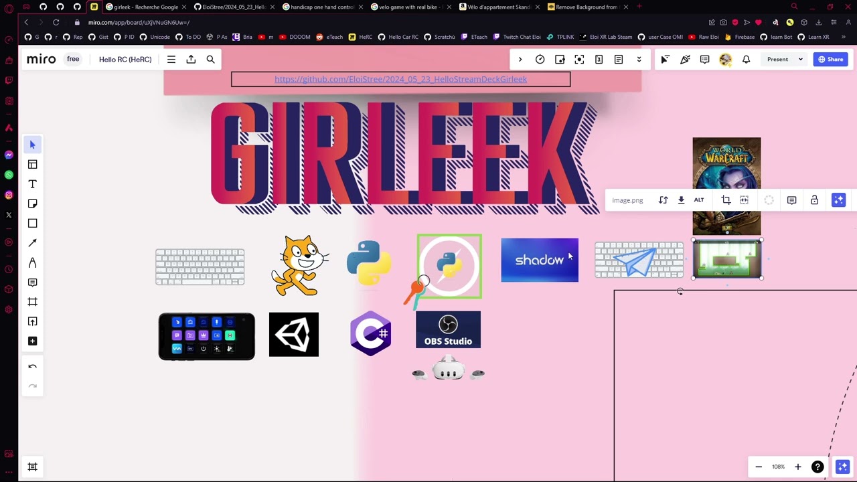Image resolution: width=857 pixels, height=482 pixels.
Task: Click the browser address bar URL
Action: [x=139, y=22]
